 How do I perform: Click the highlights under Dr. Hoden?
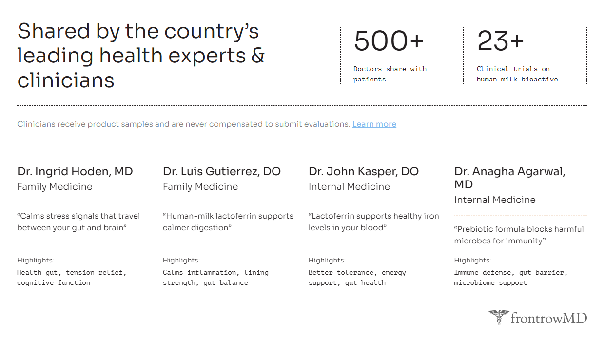pos(72,277)
